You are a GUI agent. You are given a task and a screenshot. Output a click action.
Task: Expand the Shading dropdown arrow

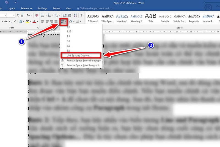tap(74, 22)
